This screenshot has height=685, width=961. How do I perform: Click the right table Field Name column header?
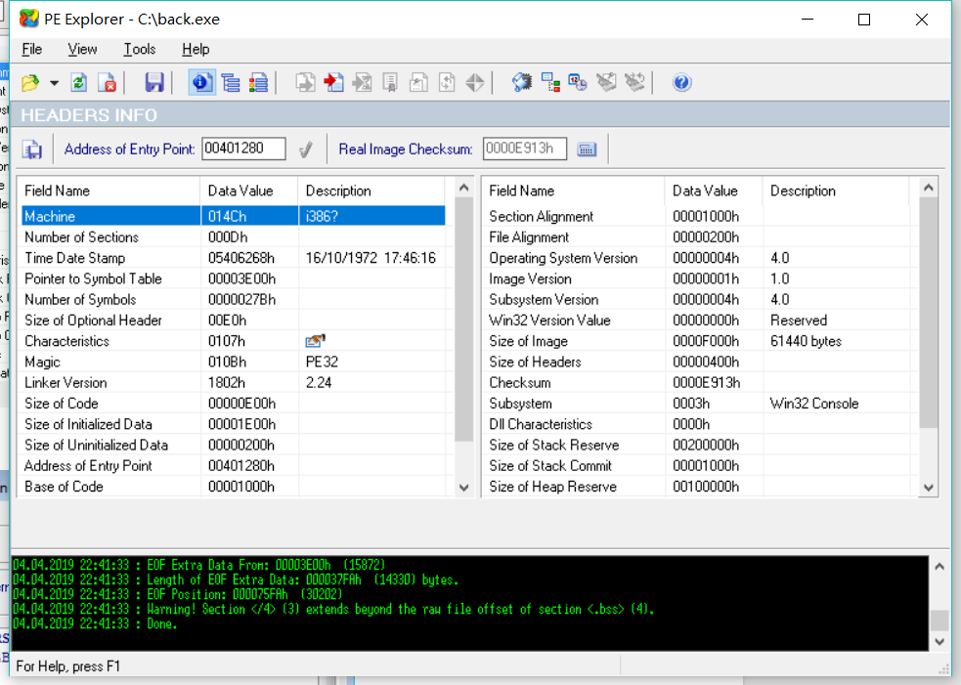tap(573, 191)
